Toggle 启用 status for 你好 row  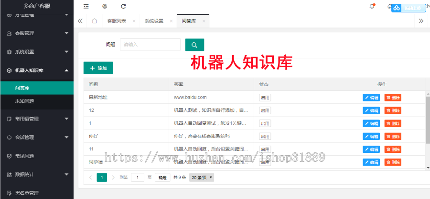[265, 137]
